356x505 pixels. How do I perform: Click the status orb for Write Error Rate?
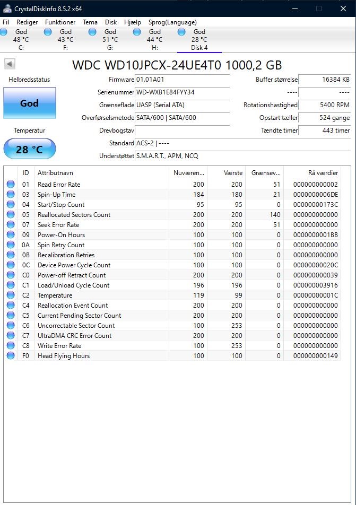(11, 345)
